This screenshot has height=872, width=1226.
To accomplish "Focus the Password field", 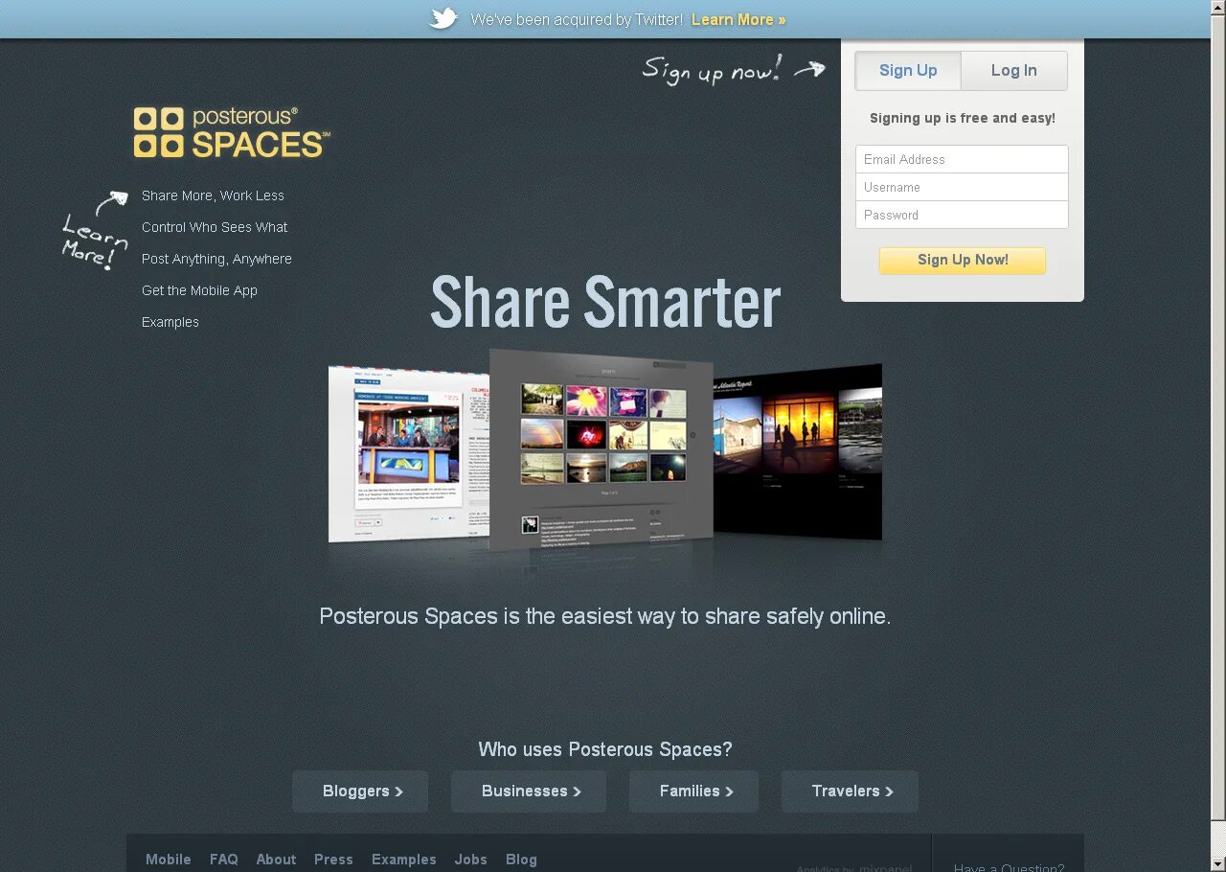I will tap(962, 215).
